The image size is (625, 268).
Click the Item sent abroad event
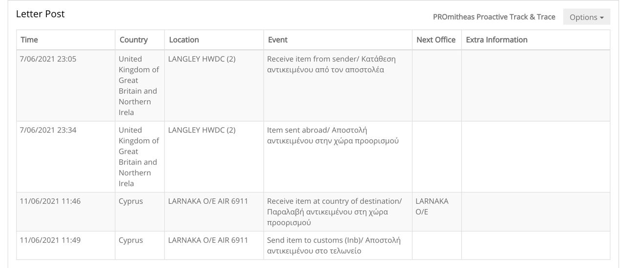click(333, 135)
